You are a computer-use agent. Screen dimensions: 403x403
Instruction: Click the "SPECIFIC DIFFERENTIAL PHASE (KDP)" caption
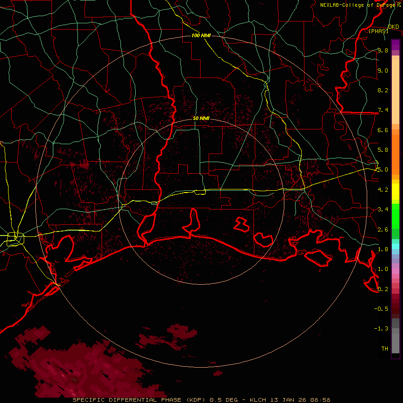(139, 400)
